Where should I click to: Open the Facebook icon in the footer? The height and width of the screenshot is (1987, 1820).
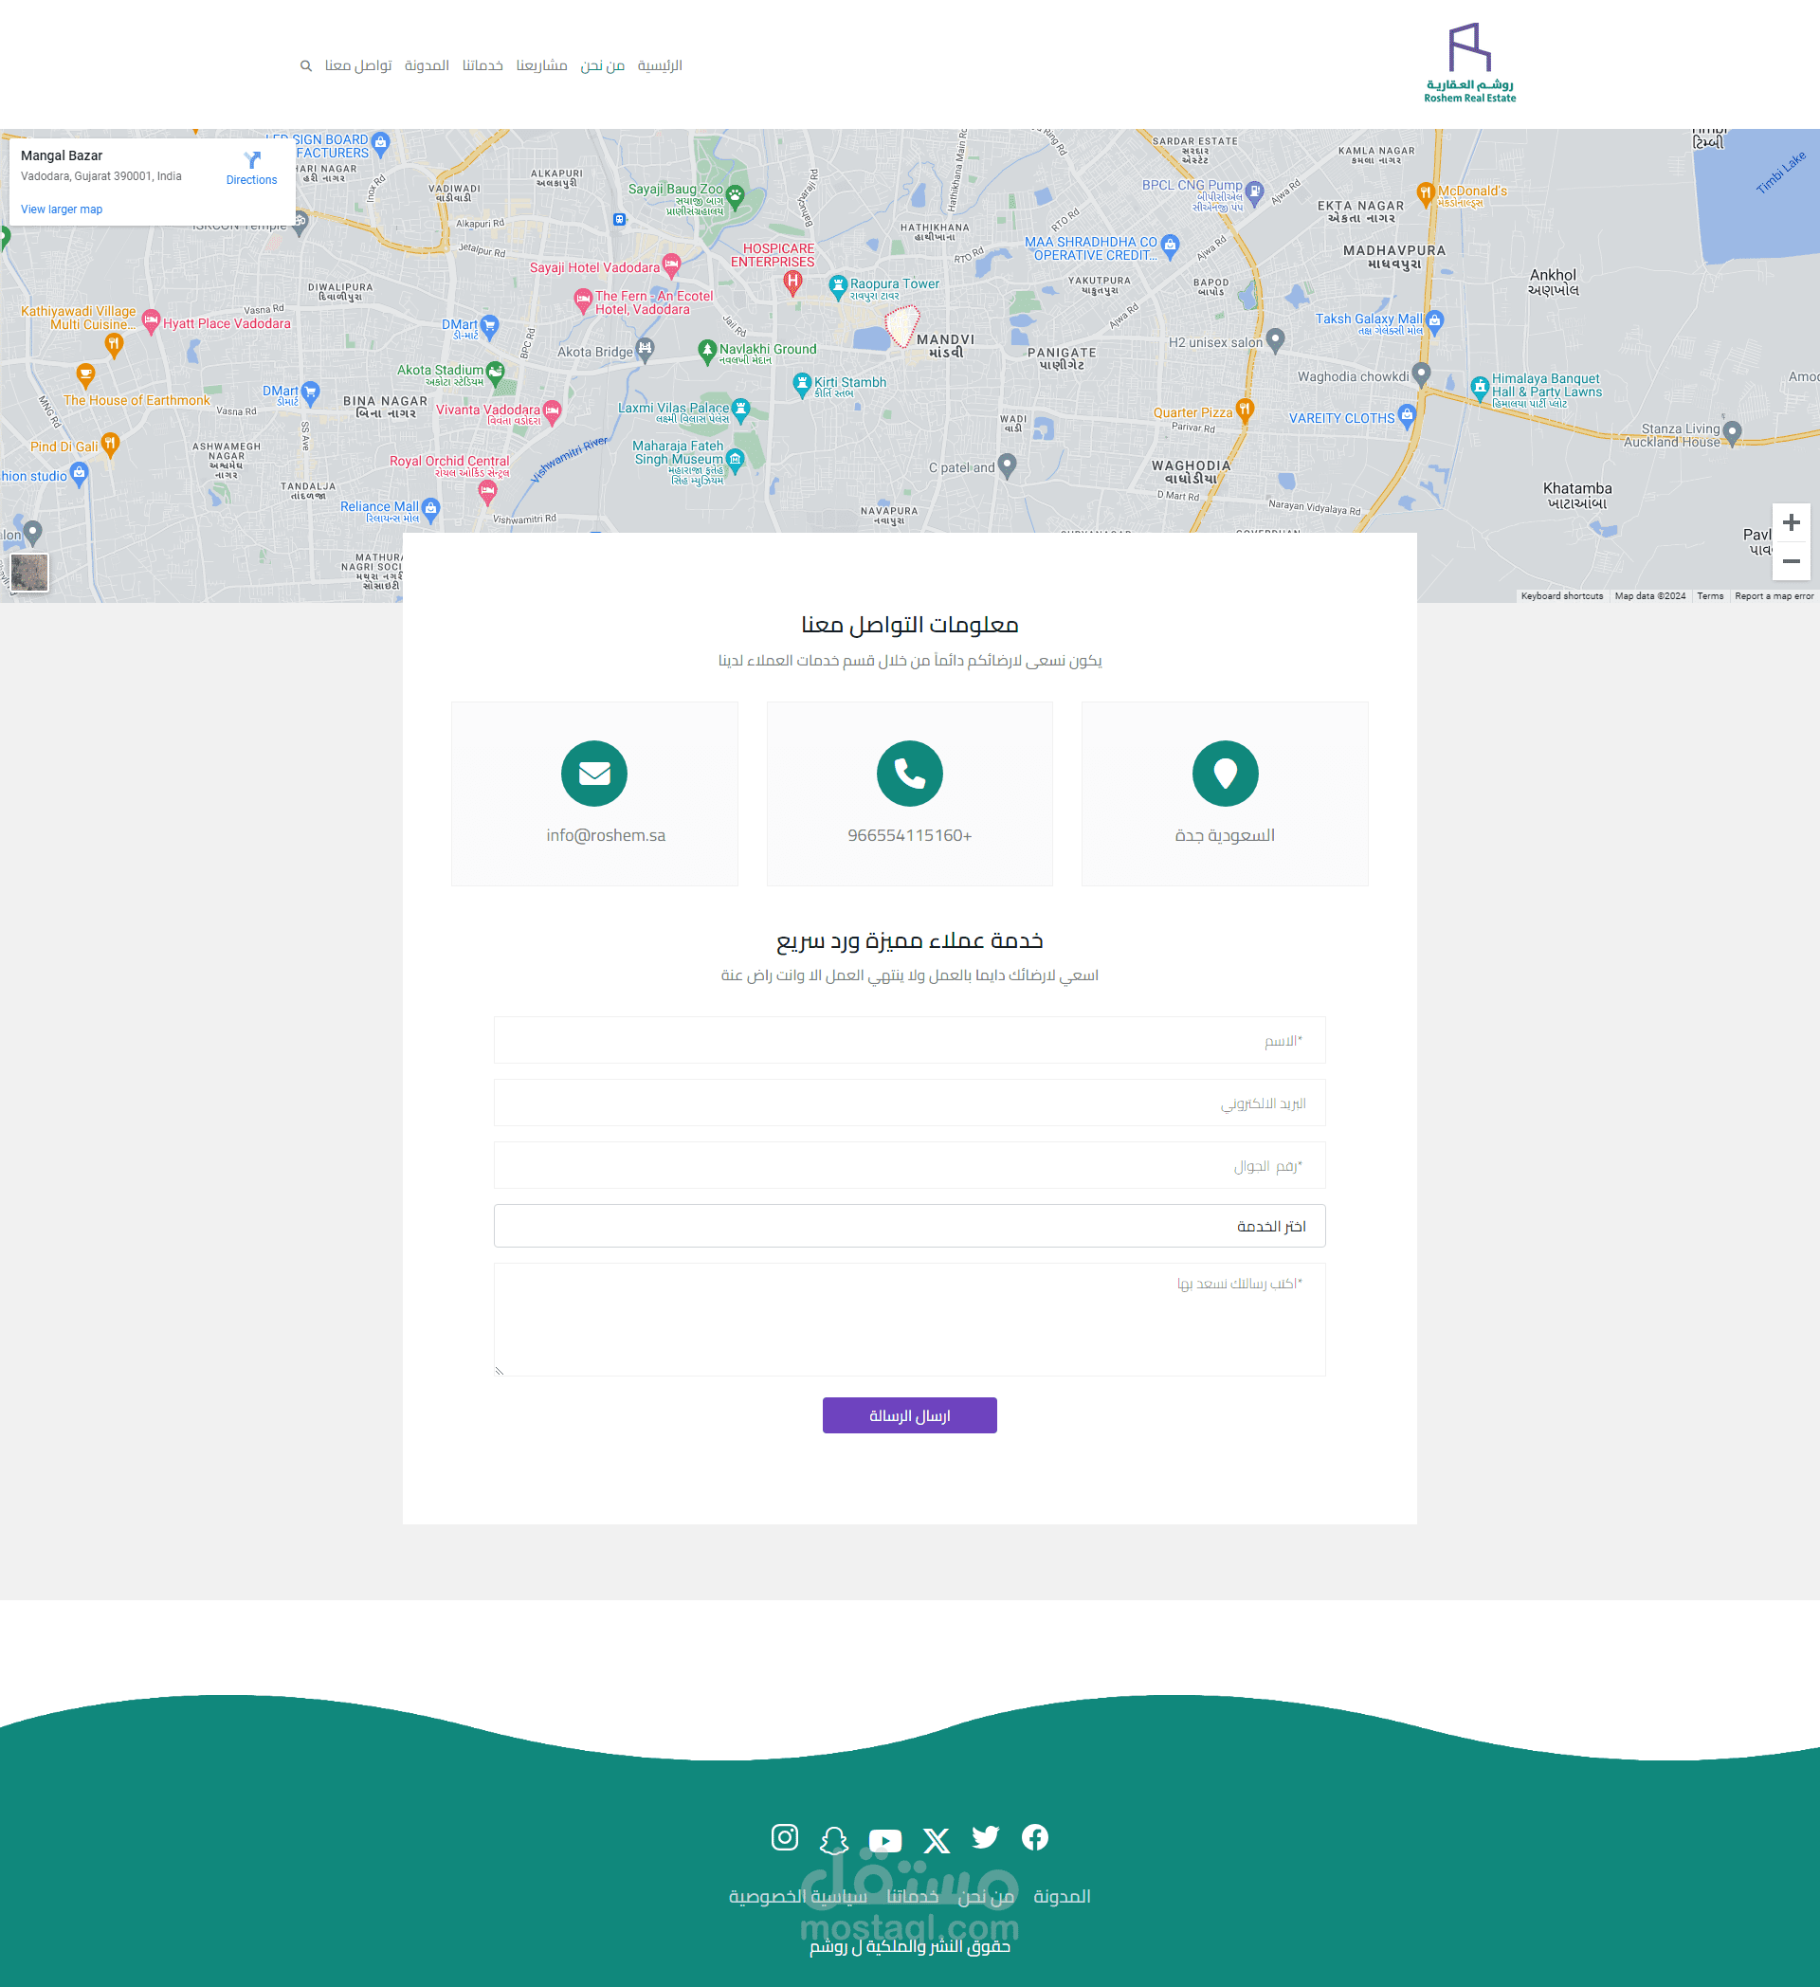click(1034, 1837)
